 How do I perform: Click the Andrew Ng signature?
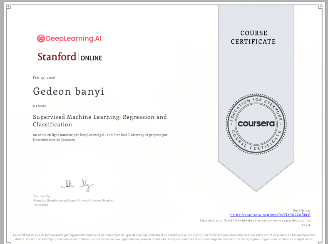point(77,185)
